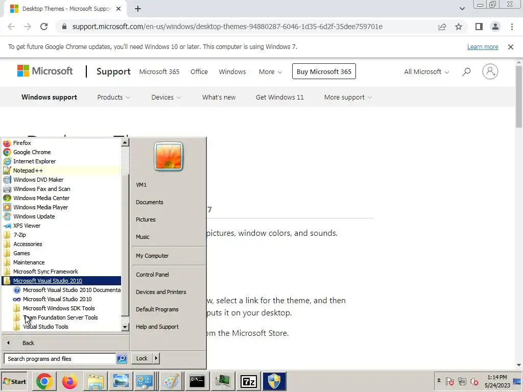Click the user account flower picture

[x=169, y=156]
